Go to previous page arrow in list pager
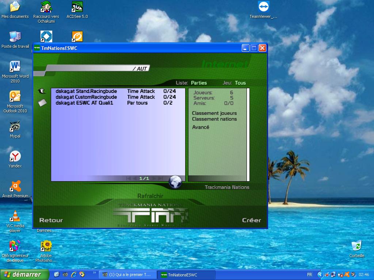The height and width of the screenshot is (280, 374). point(135,178)
